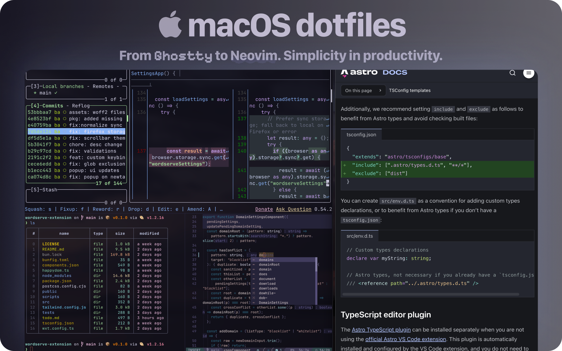Click the Ask Question link
The width and height of the screenshot is (562, 351).
pyautogui.click(x=294, y=209)
